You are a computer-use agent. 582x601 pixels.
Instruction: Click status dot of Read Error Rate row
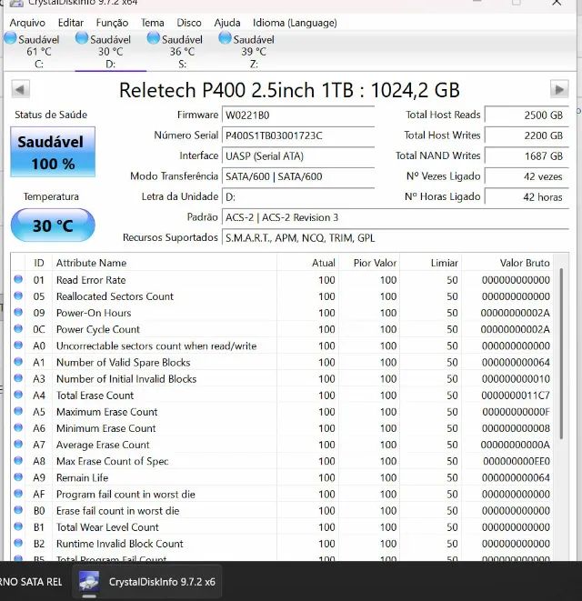[18, 279]
